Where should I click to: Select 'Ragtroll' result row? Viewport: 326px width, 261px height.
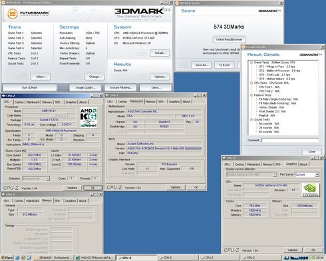(267, 115)
